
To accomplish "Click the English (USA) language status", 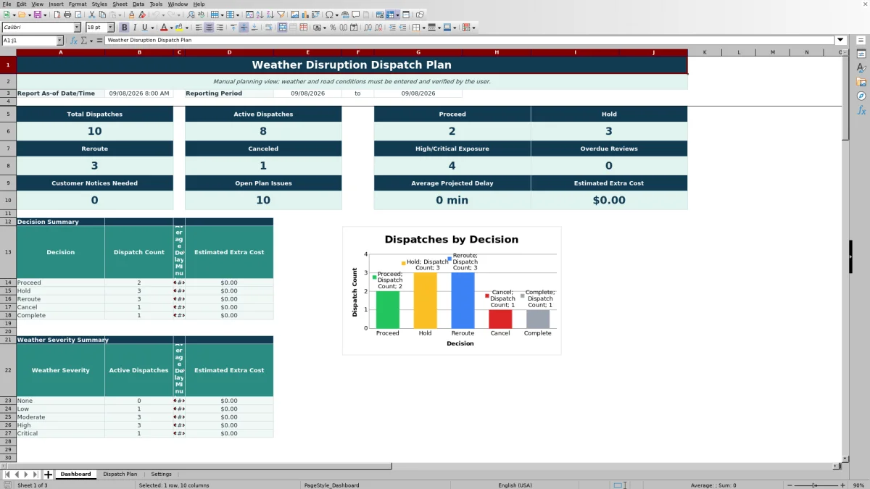I will pos(515,485).
